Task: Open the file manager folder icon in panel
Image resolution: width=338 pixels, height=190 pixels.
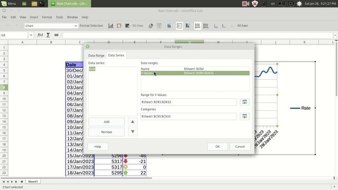Action: pos(34,4)
